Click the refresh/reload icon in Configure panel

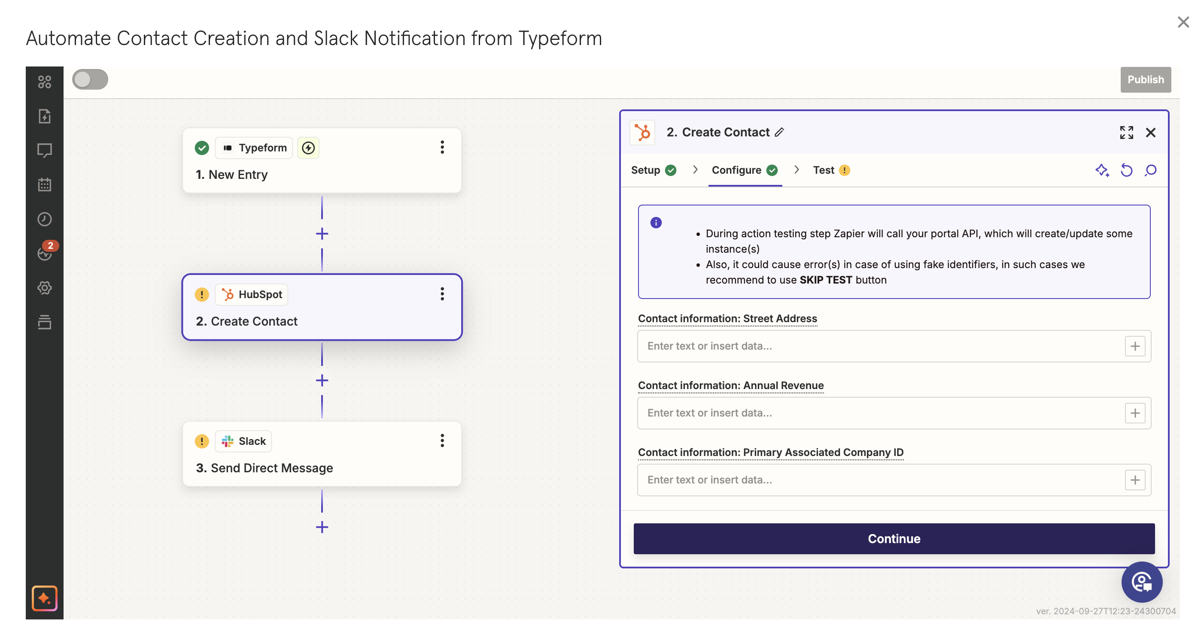[1125, 170]
